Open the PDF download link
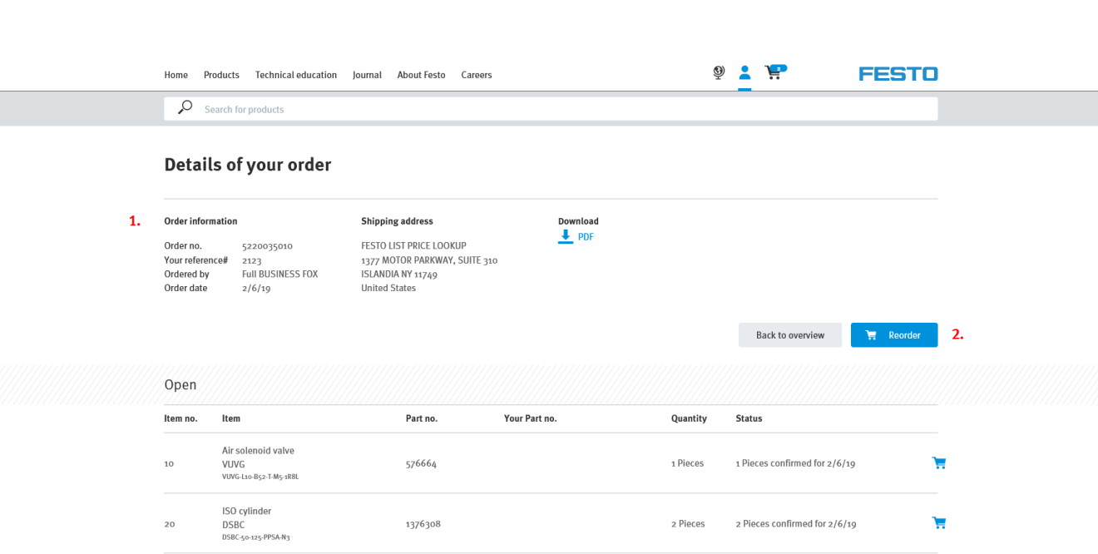 [x=586, y=236]
